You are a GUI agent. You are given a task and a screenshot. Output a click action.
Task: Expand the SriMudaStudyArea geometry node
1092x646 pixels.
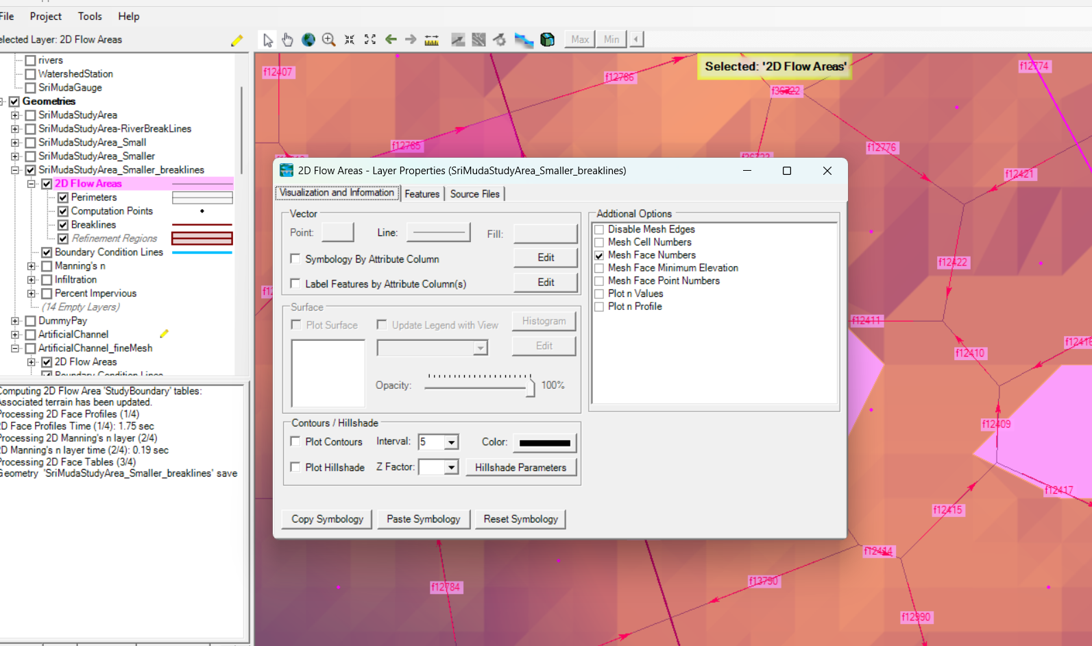pos(15,115)
